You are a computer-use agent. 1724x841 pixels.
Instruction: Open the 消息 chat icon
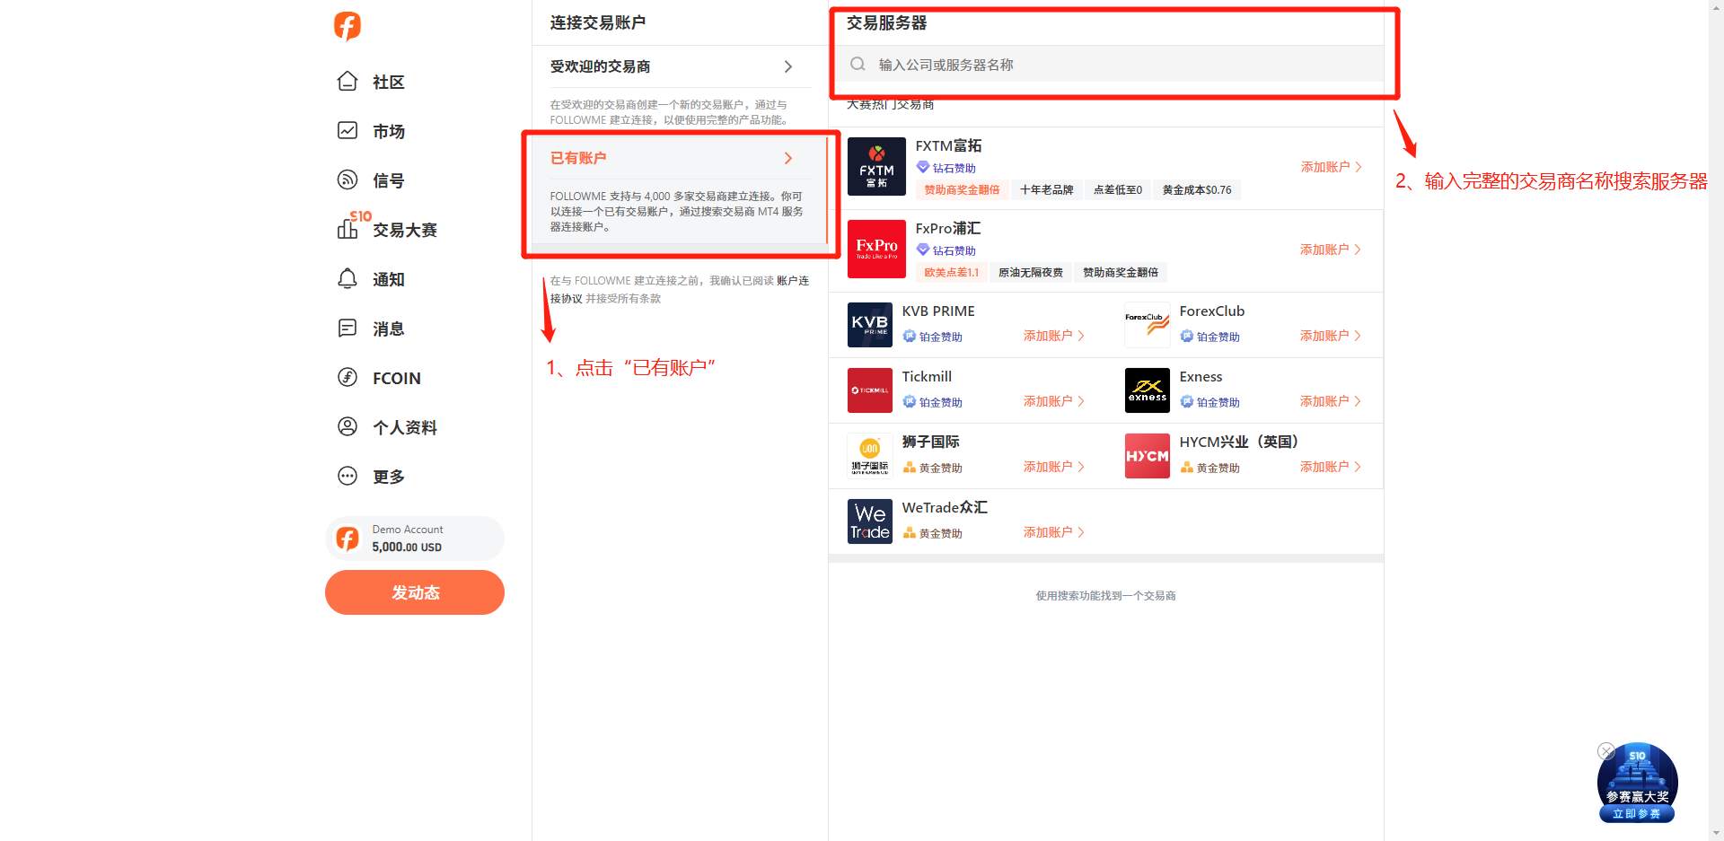click(x=347, y=329)
